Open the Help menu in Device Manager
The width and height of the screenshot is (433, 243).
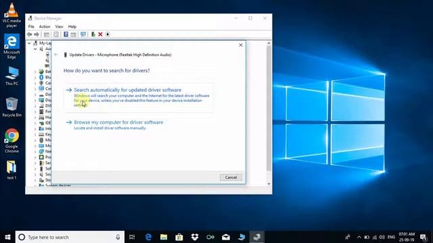72,27
